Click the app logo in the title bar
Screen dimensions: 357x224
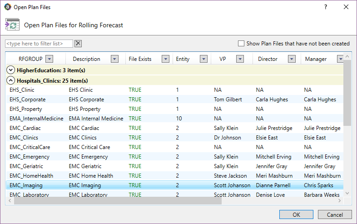[x=8, y=7]
